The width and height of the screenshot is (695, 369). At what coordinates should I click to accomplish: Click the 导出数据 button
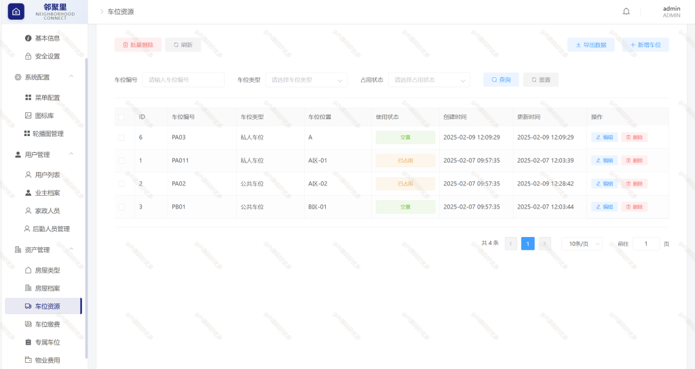pos(591,45)
